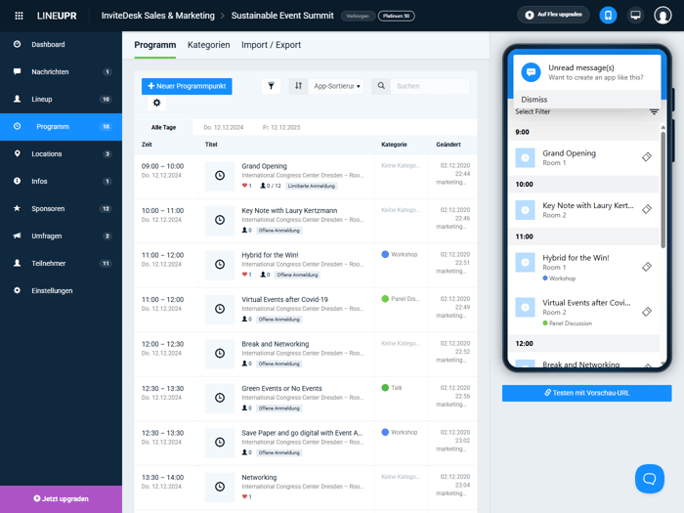This screenshot has width=684, height=513.
Task: Dismiss the unread message notification
Action: (x=534, y=100)
